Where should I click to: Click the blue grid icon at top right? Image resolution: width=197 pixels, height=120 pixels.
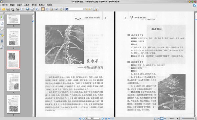(195, 5)
